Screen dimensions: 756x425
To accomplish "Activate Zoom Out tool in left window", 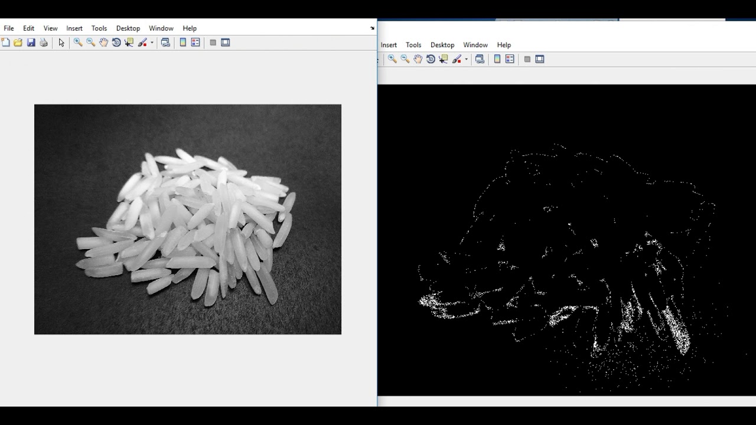I will (91, 42).
